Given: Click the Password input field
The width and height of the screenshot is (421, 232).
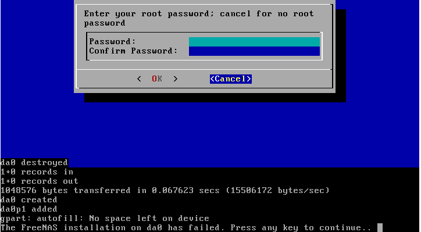Looking at the screenshot, I should pos(254,42).
